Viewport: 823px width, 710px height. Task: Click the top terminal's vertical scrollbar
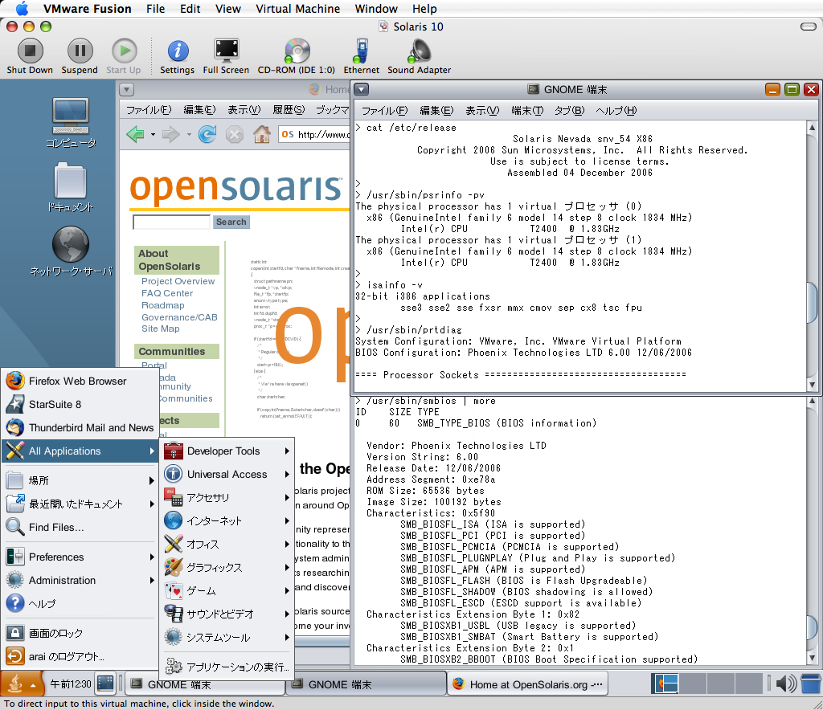(812, 256)
